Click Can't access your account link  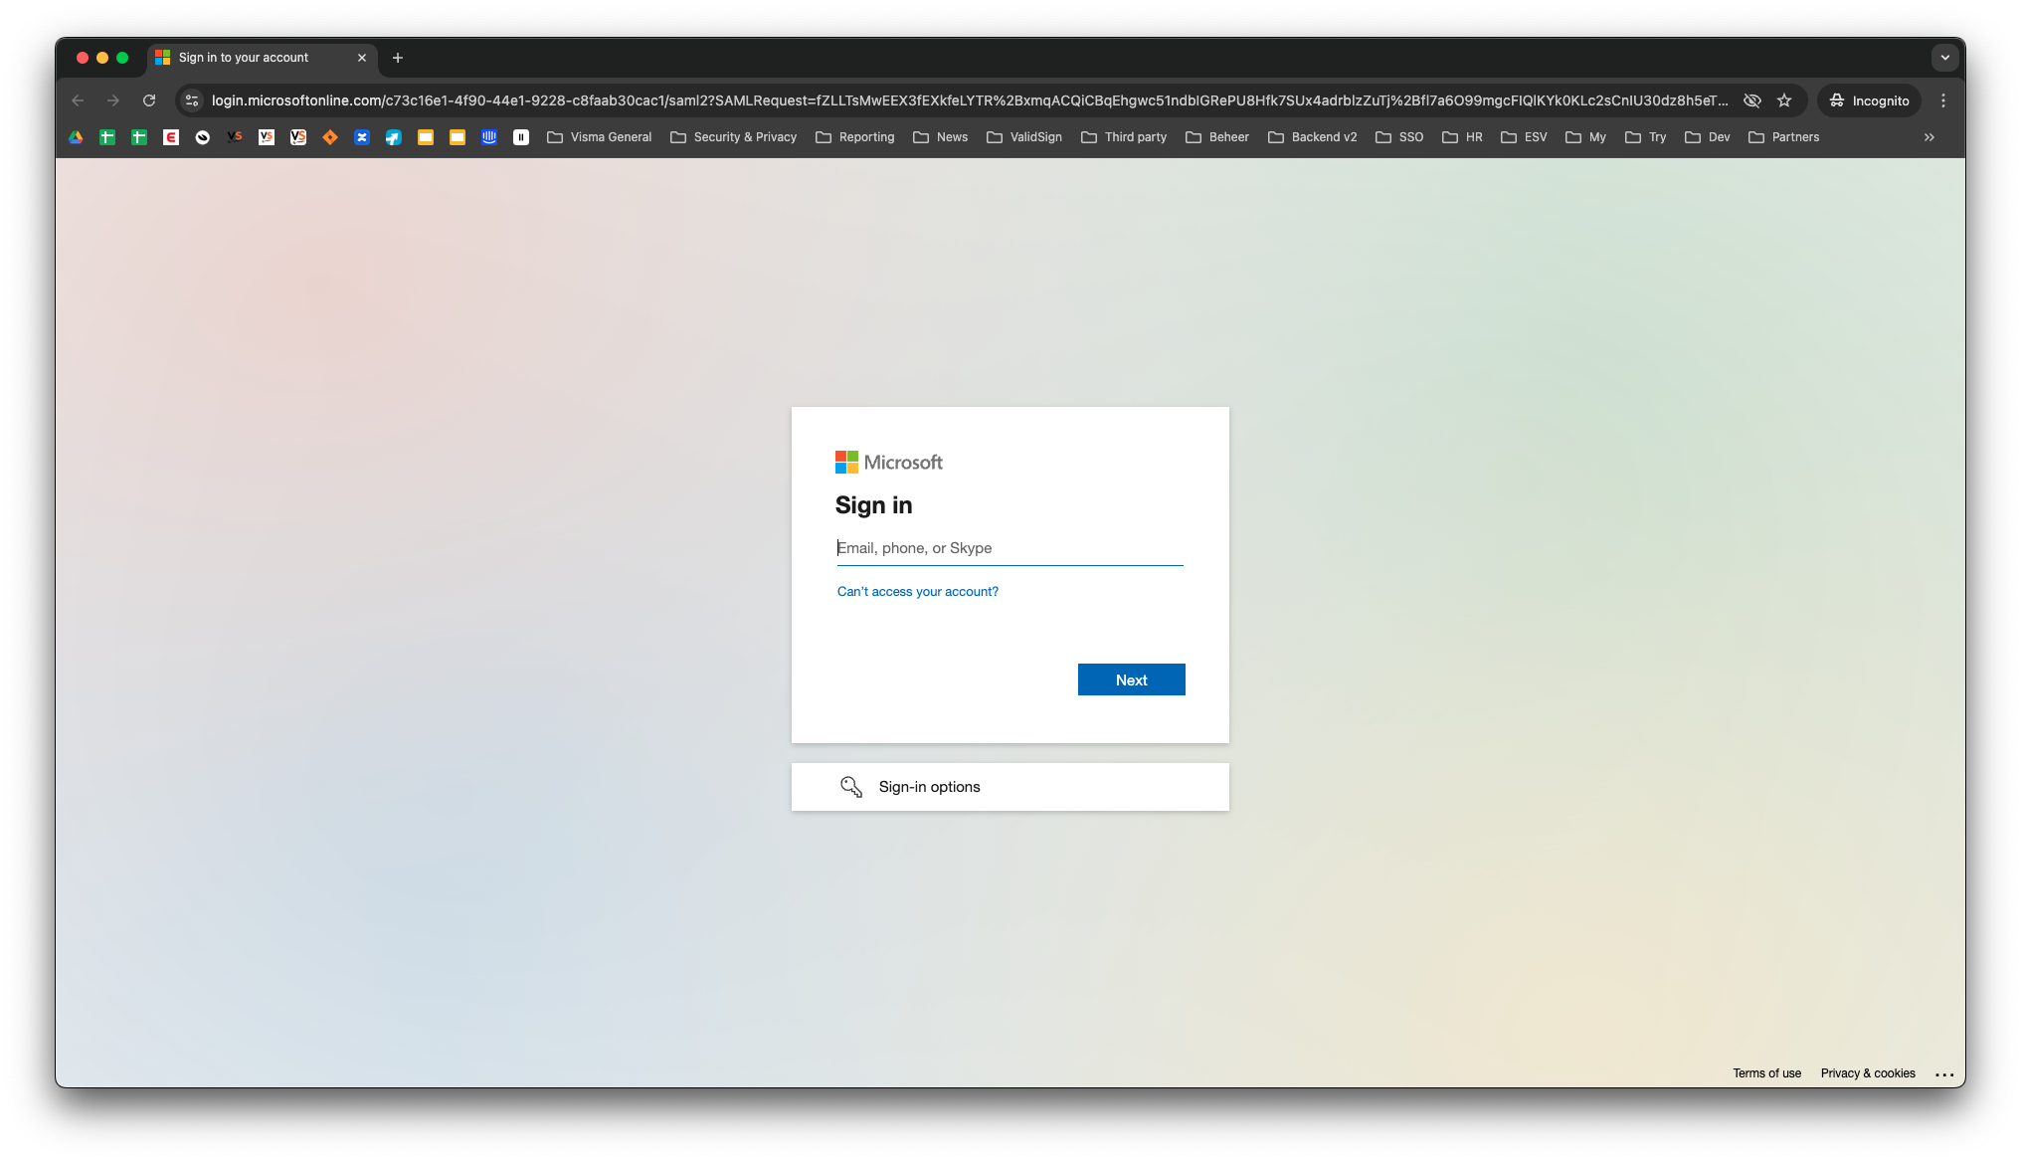[918, 592]
